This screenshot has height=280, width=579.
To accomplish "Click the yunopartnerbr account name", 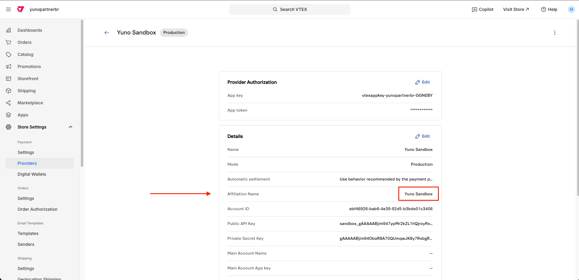I will click(x=44, y=9).
